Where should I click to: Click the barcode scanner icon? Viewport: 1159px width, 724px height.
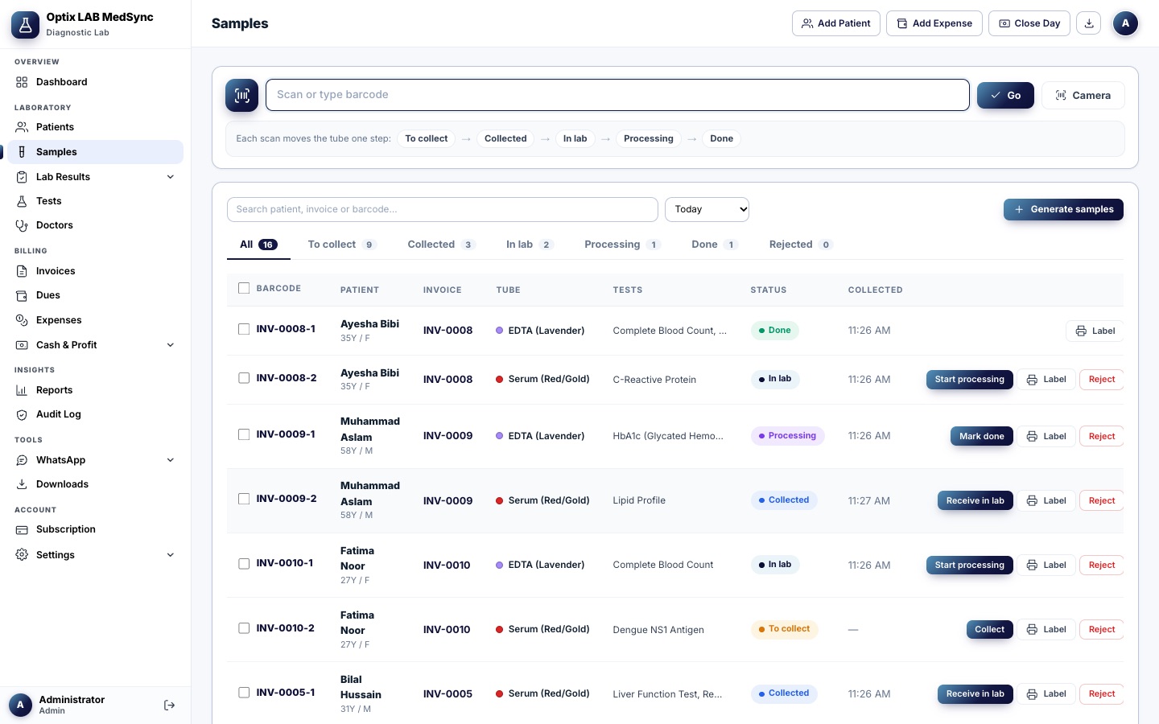click(x=241, y=95)
